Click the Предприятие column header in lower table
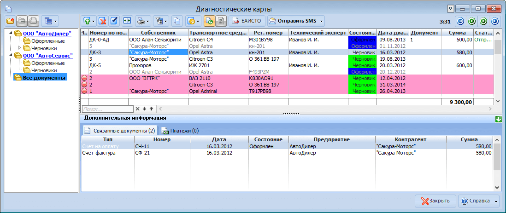Viewport: 506px width, 213px height. (332, 139)
